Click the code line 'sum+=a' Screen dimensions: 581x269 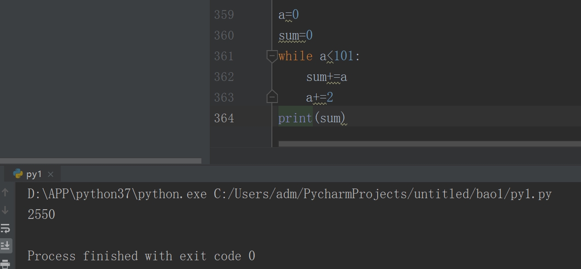(327, 77)
